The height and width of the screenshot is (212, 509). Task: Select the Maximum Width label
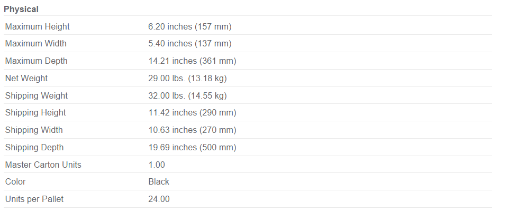click(x=35, y=43)
